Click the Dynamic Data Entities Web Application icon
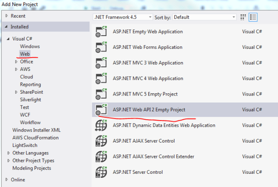This screenshot has width=278, height=187. tap(101, 125)
